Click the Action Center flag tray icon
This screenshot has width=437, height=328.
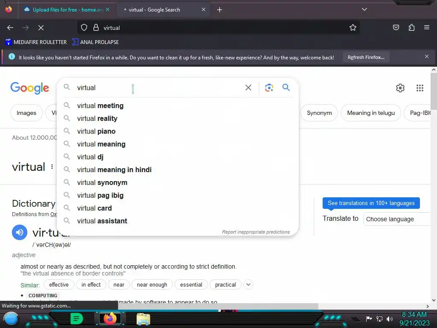(x=368, y=319)
